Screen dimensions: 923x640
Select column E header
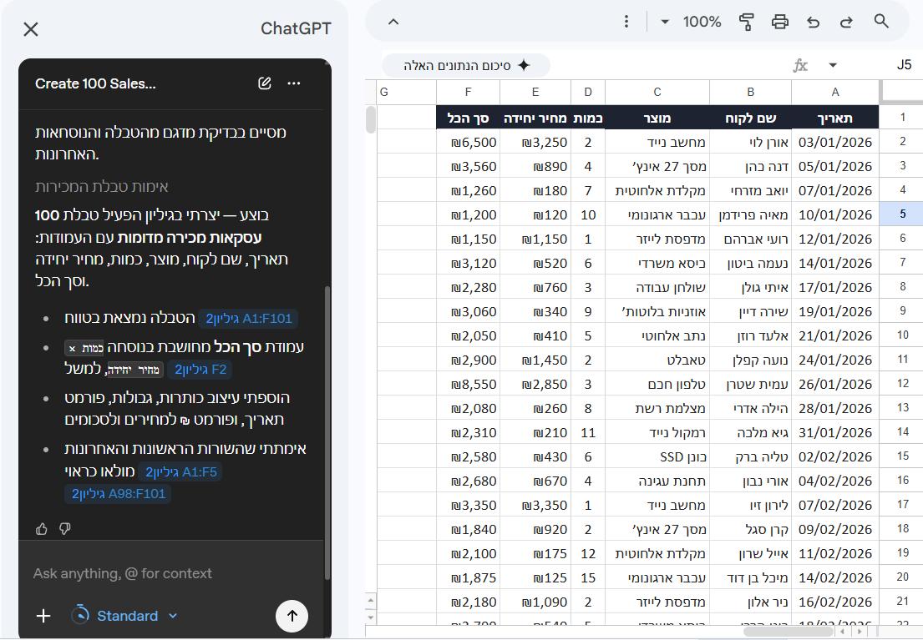click(x=535, y=92)
